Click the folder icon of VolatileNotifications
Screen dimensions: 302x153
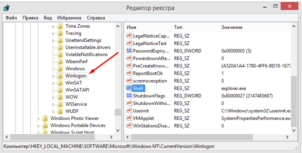pos(60,54)
